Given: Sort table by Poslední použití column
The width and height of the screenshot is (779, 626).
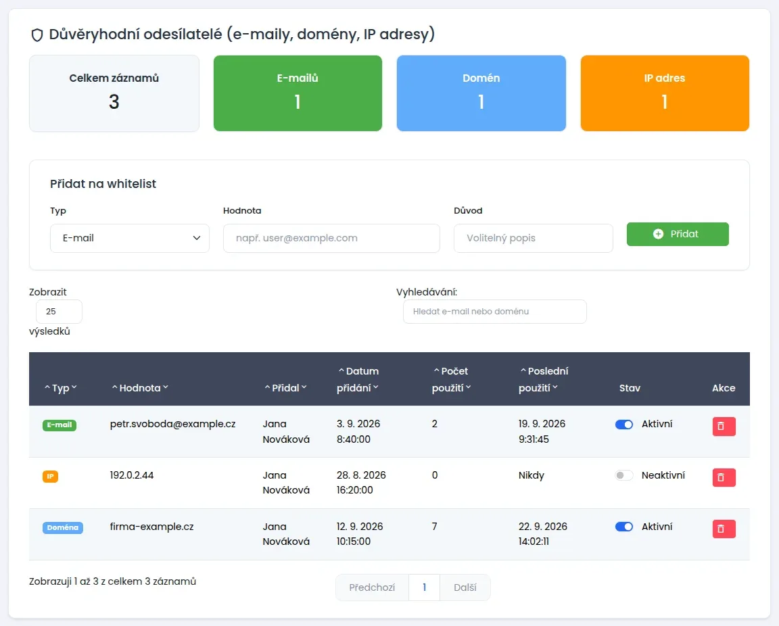Looking at the screenshot, I should 544,379.
